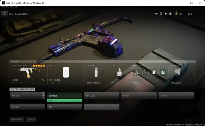Select the RPG CLASS loadout
This screenshot has height=126, width=205.
pos(102,96)
